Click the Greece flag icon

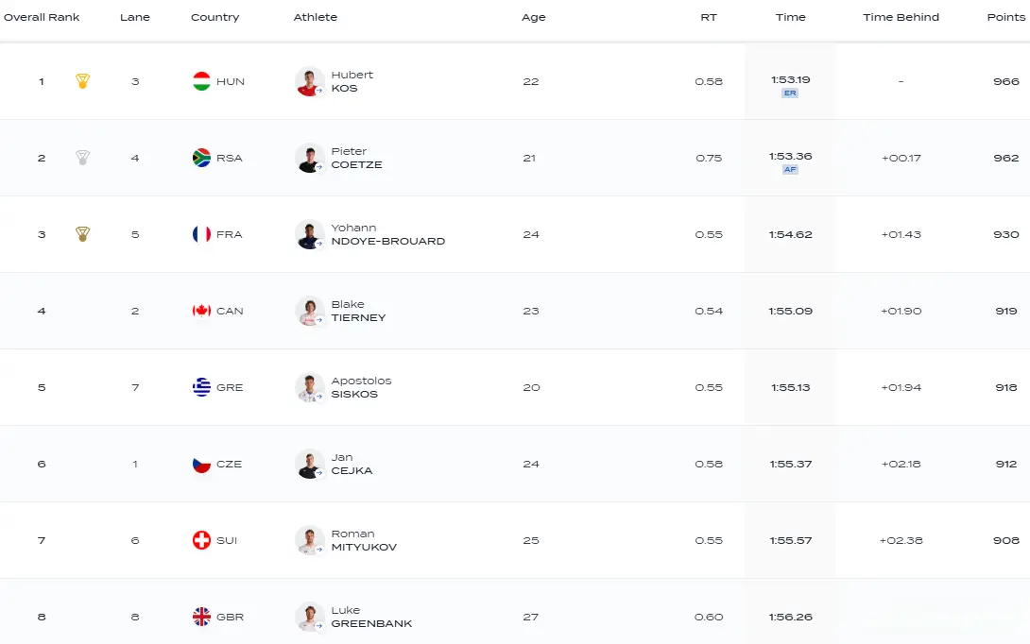tap(201, 387)
